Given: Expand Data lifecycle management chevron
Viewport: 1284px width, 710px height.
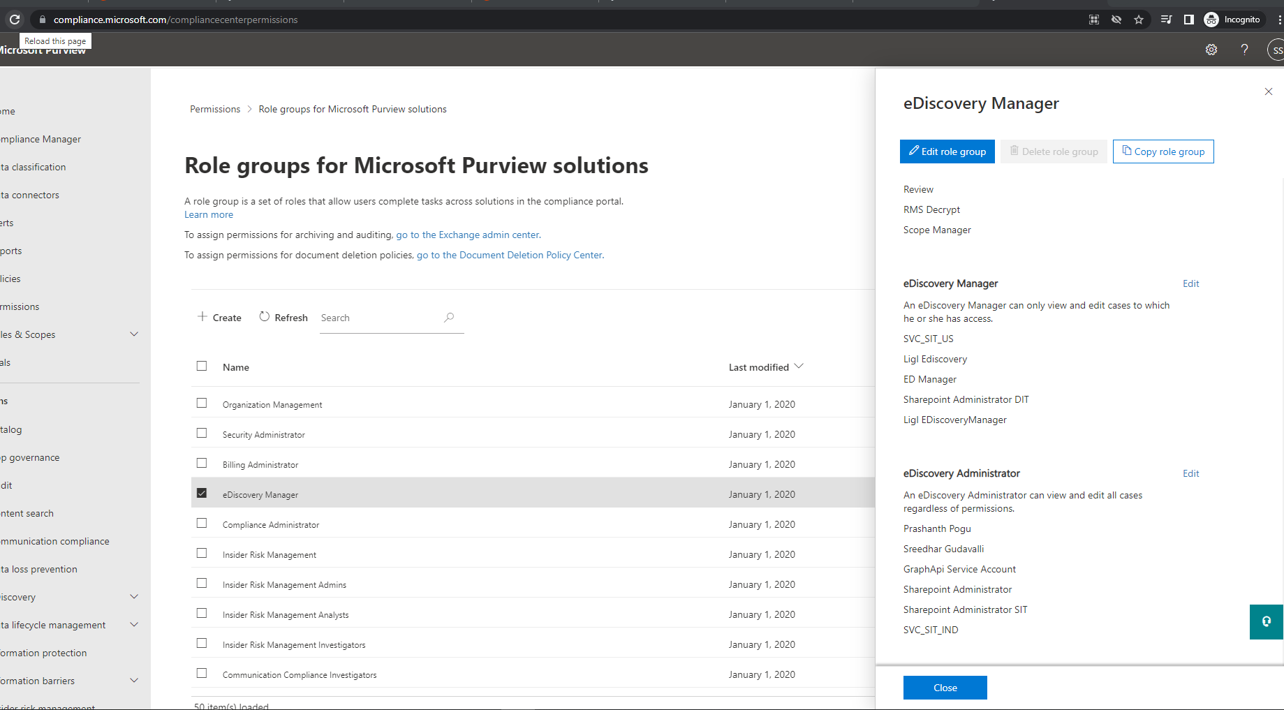Looking at the screenshot, I should pos(135,625).
